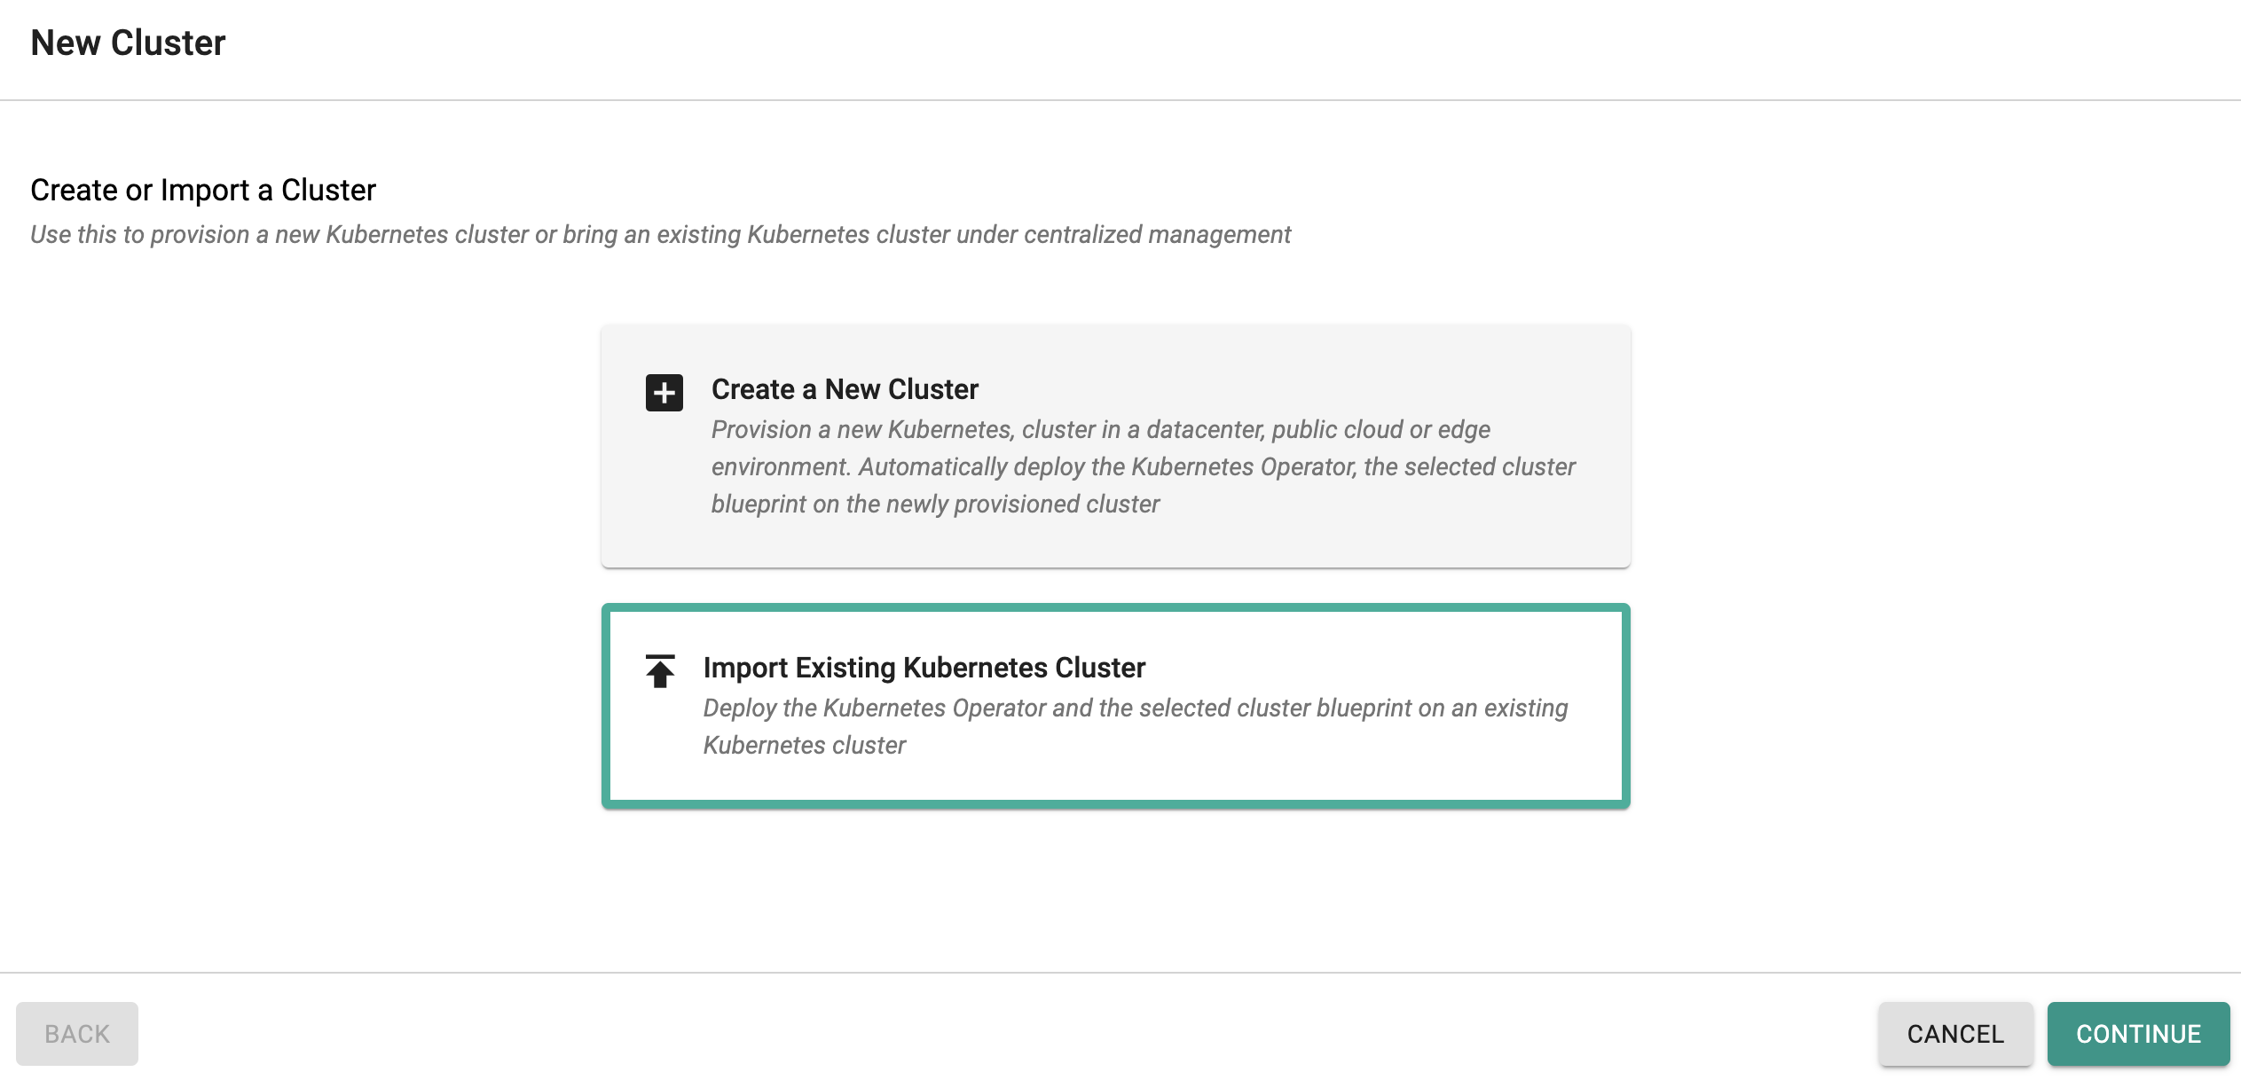This screenshot has height=1080, width=2241.
Task: Click the line blueprint on the newly provisioned cluster
Action: click(935, 504)
